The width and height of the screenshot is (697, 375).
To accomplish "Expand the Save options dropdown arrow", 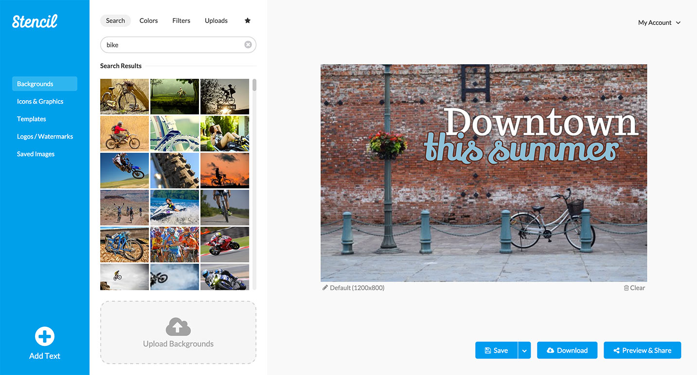I will 524,350.
